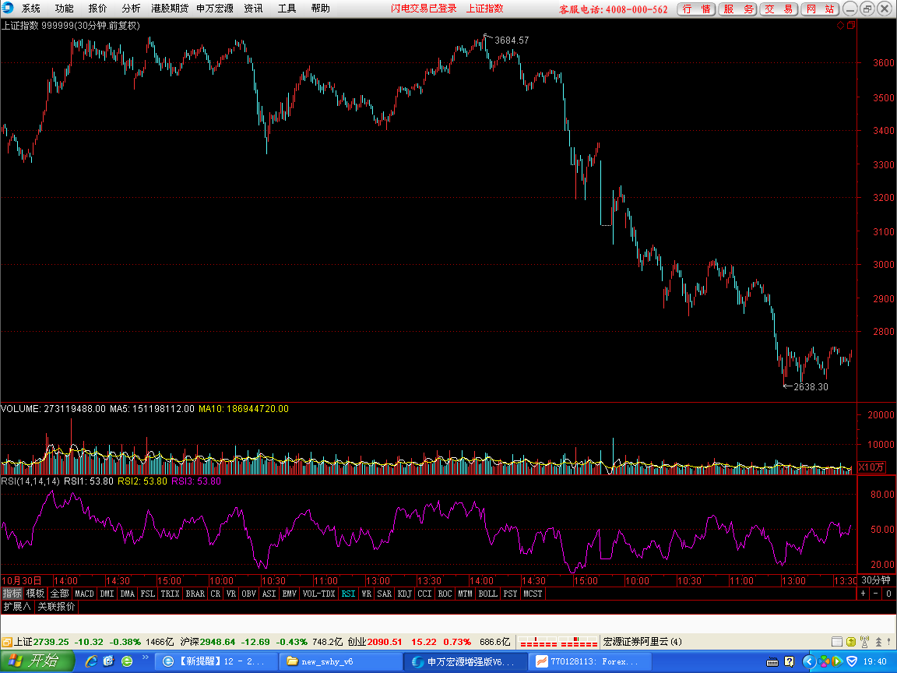897x673 pixels.
Task: Click 宏源证券阿里云 (4) server status text
Action: 642,642
